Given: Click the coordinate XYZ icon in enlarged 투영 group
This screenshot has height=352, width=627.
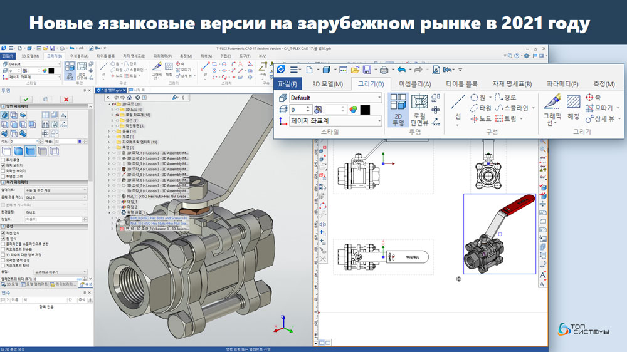Looking at the screenshot, I should [x=436, y=121].
